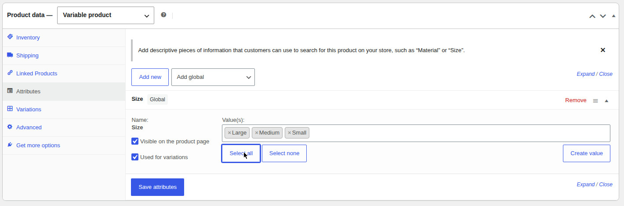
Task: Click the Size attribute reorder handle
Action: (x=595, y=101)
